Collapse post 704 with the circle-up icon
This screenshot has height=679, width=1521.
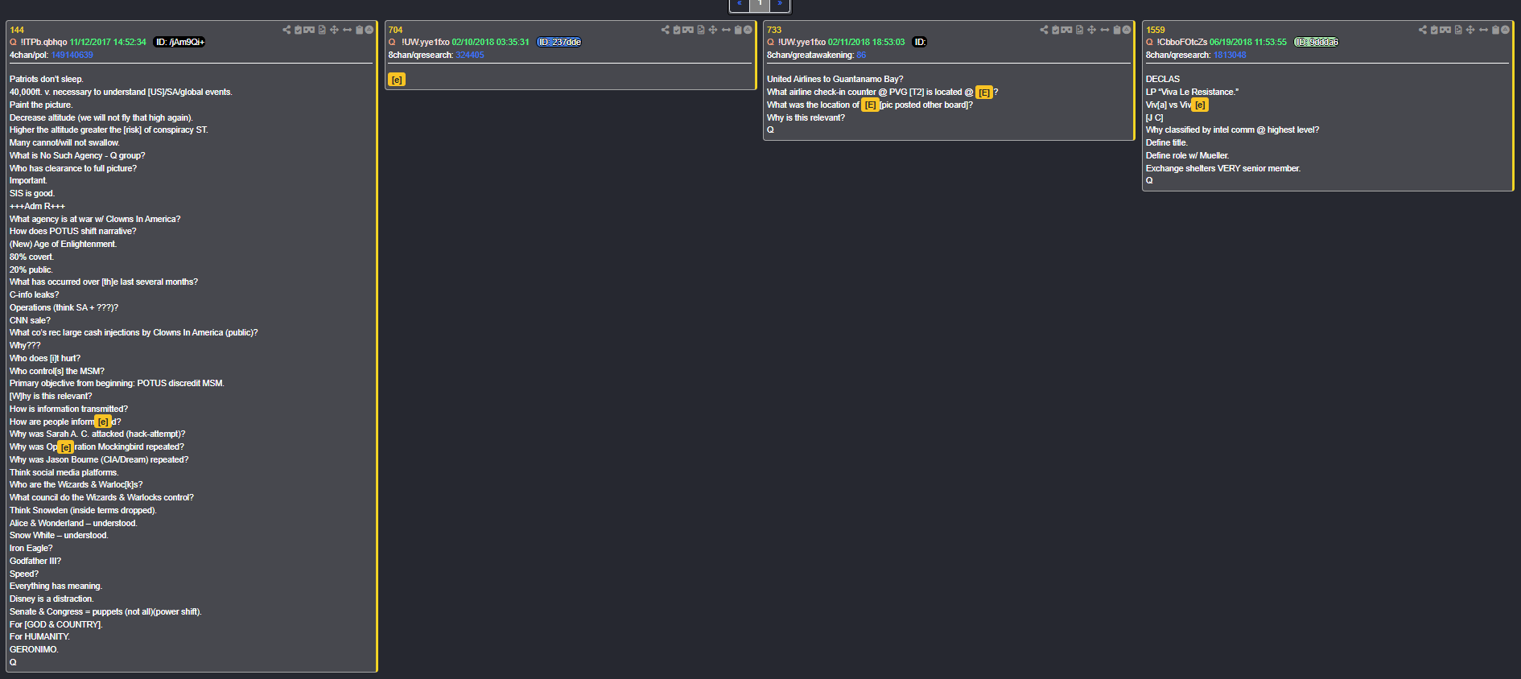748,30
